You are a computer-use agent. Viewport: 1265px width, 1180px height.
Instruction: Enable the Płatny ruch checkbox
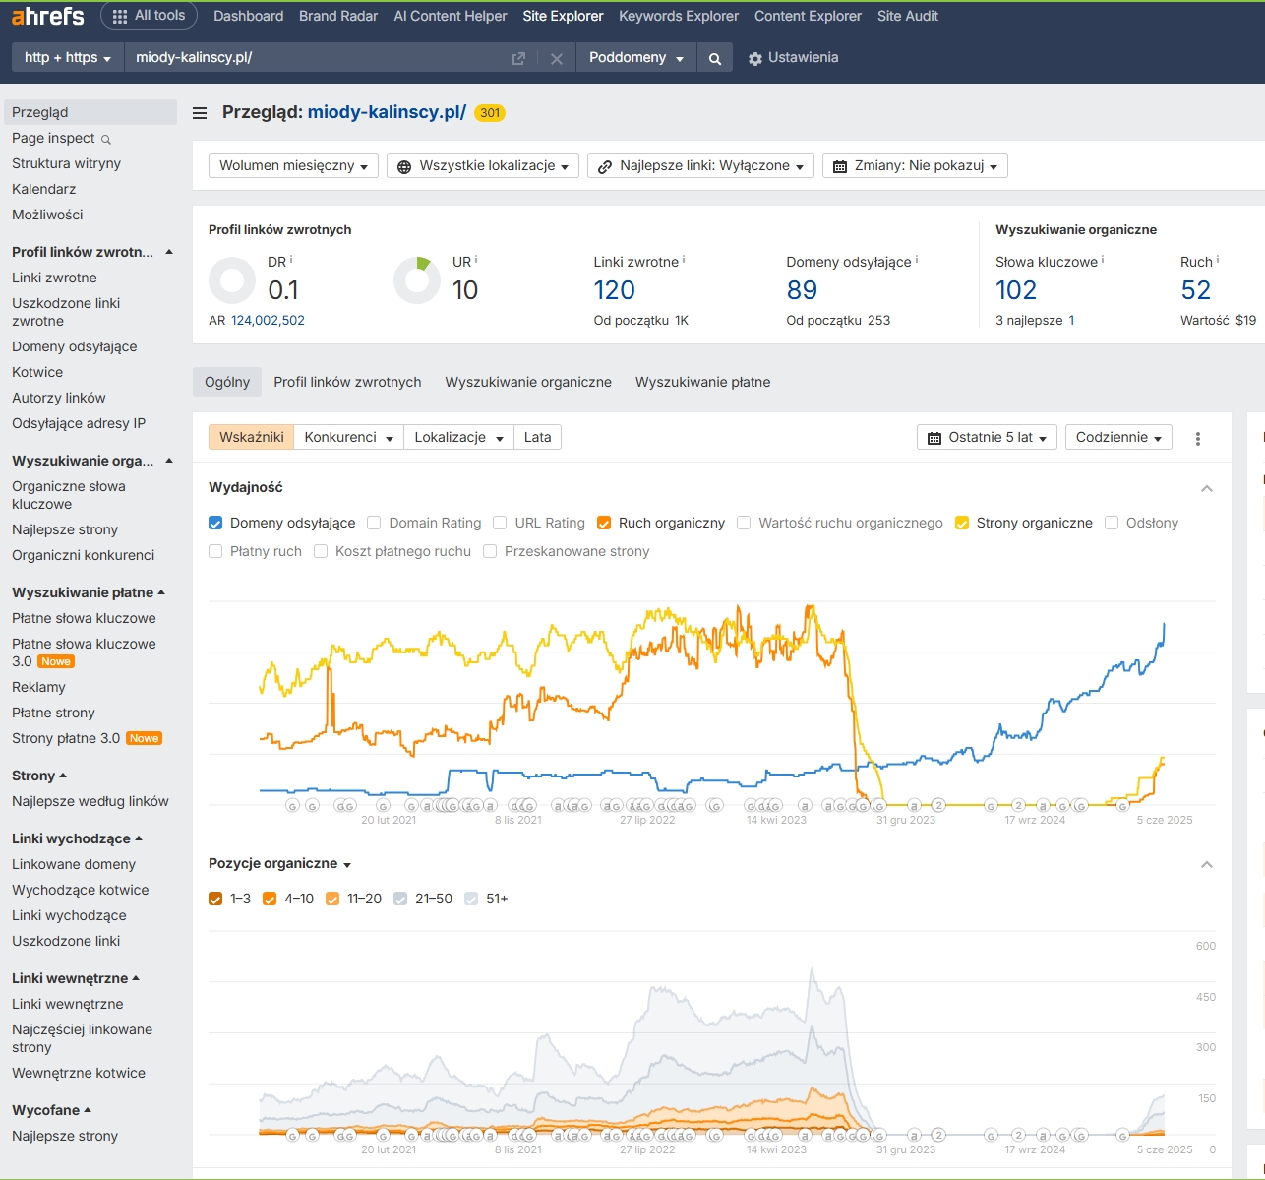click(215, 551)
